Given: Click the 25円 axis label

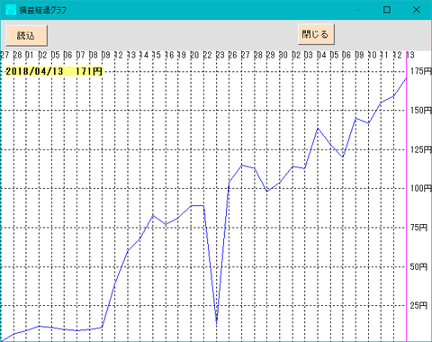Looking at the screenshot, I should (x=418, y=306).
